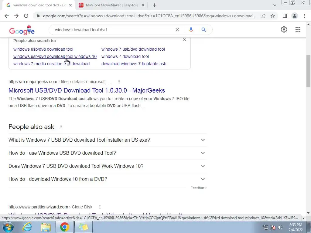Click the vertical page scrollbar thumb
Viewport: 311px width, 233px height.
coord(308,71)
